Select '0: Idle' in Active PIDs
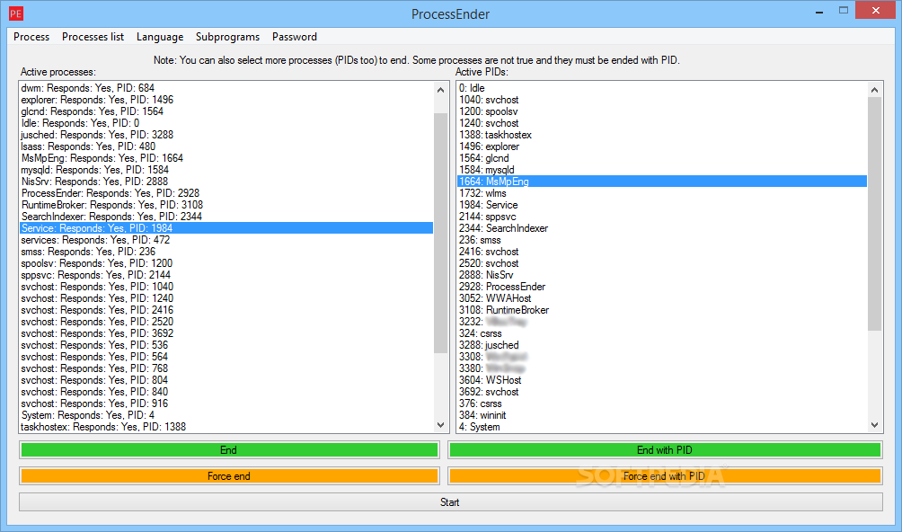Image resolution: width=902 pixels, height=532 pixels. click(662, 88)
